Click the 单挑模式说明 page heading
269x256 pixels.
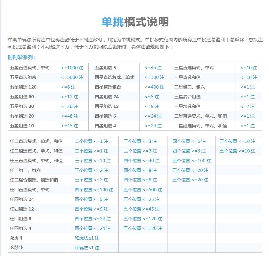tap(135, 22)
